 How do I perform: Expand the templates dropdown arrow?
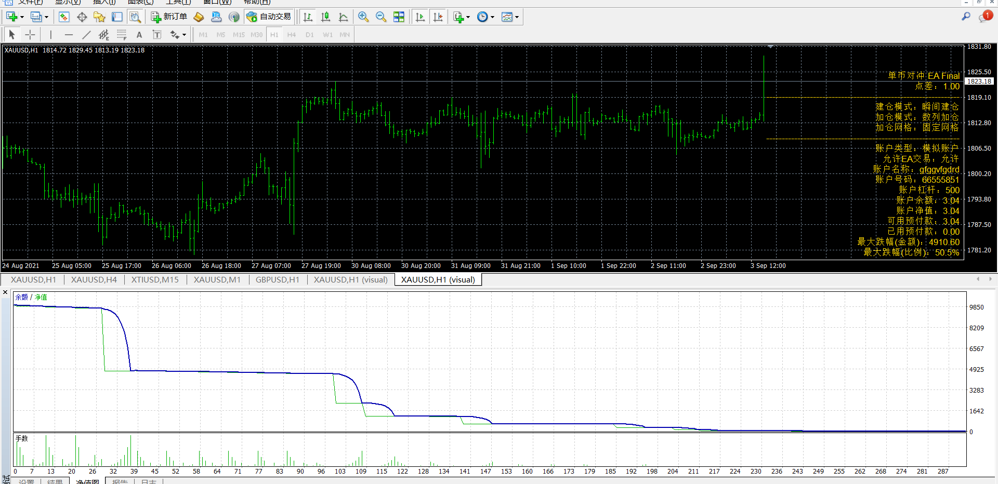click(517, 17)
